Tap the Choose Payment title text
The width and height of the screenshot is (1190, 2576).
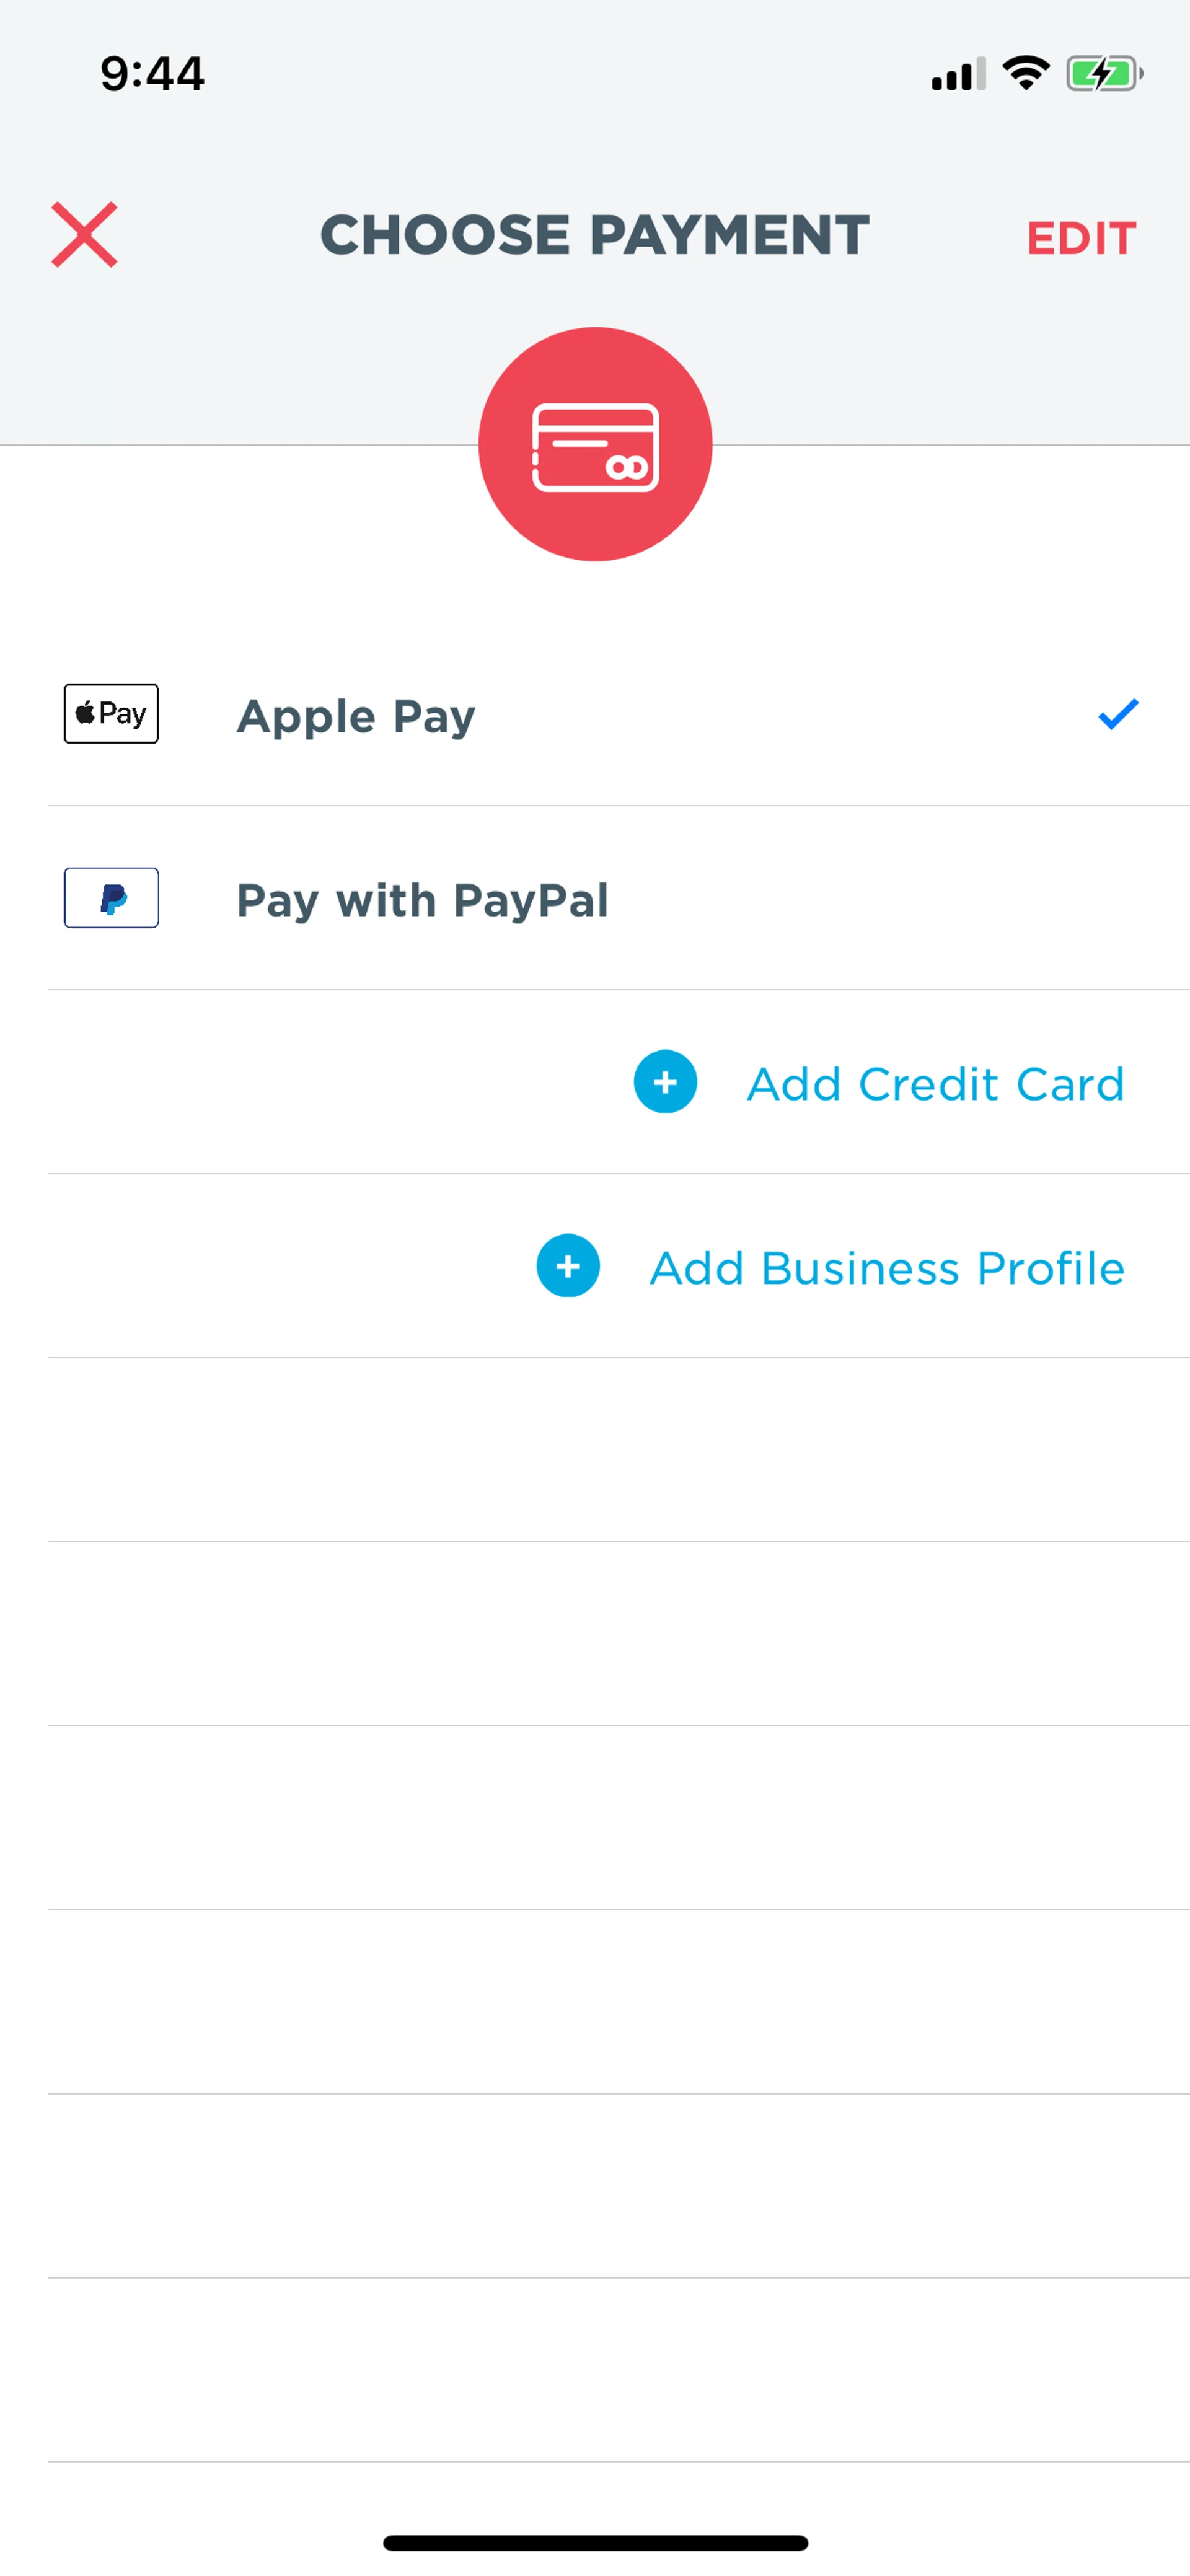(x=594, y=235)
